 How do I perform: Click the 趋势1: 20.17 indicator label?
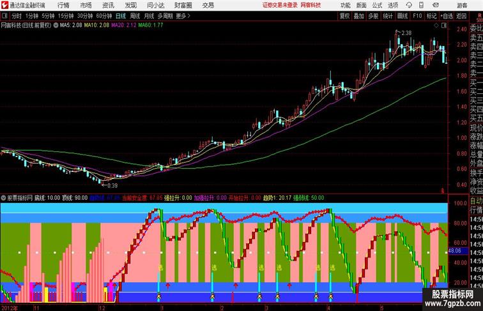click(x=277, y=198)
